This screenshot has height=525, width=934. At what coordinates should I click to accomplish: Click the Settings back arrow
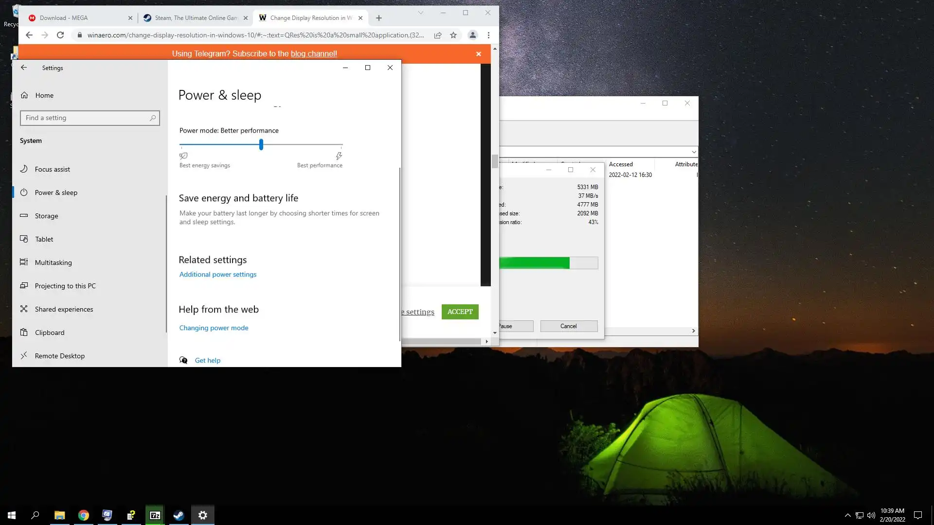pyautogui.click(x=24, y=68)
